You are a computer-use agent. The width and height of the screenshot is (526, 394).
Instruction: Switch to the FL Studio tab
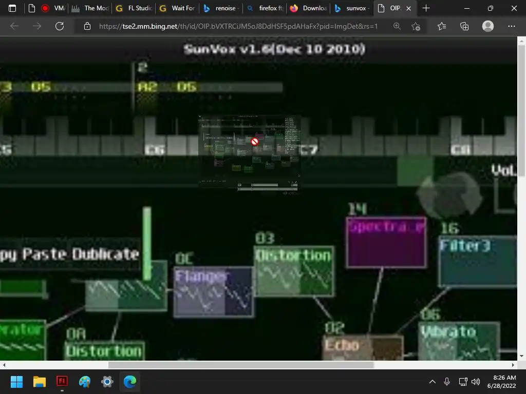point(134,8)
